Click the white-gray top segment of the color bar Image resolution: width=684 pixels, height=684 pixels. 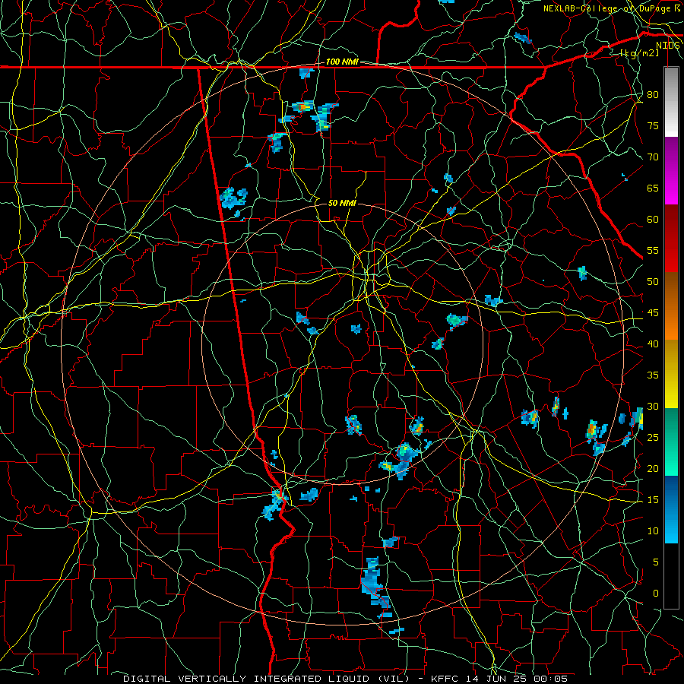pyautogui.click(x=671, y=102)
